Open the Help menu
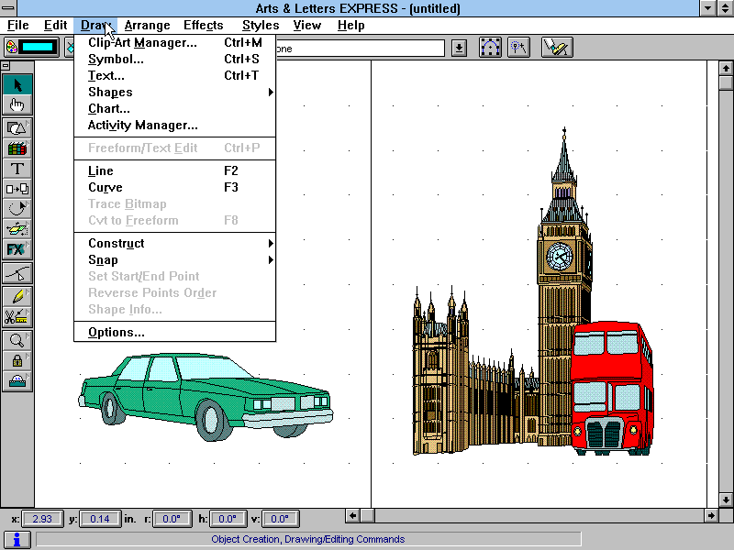Viewport: 734px width, 550px height. click(x=350, y=26)
